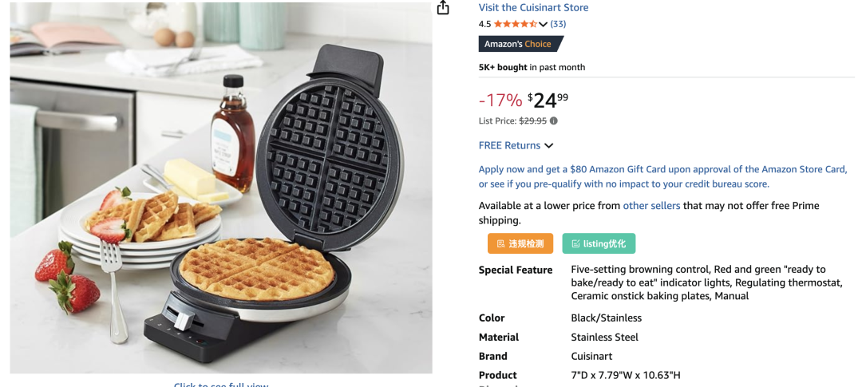Click the Amazon's Choice badge
This screenshot has width=862, height=387.
[x=520, y=44]
